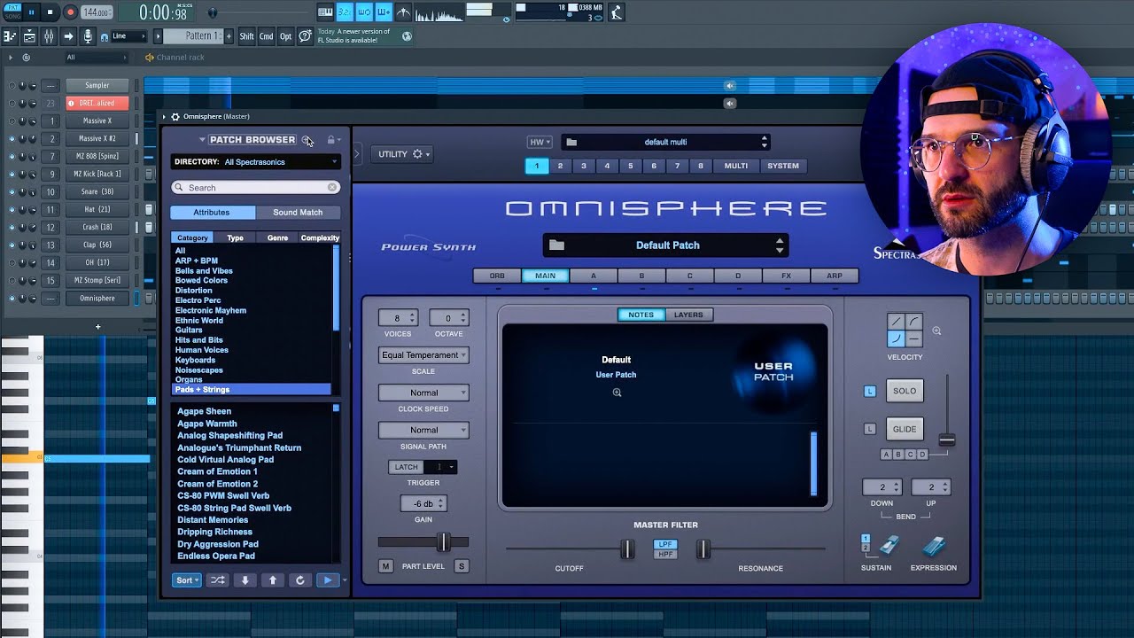The width and height of the screenshot is (1134, 638).
Task: Open the folder icon beside Default Patch
Action: click(x=556, y=245)
